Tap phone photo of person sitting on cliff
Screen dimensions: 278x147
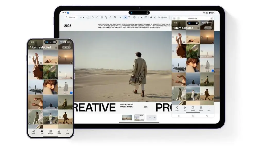point(50,102)
